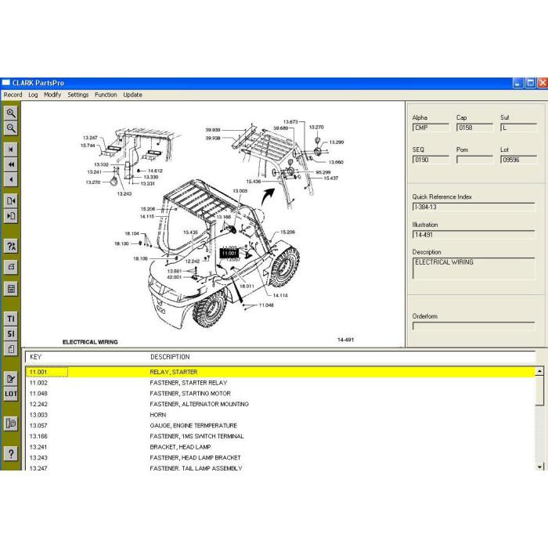Click the question mark 'A' search icon
Screen dimensions: 548x548
11,246
